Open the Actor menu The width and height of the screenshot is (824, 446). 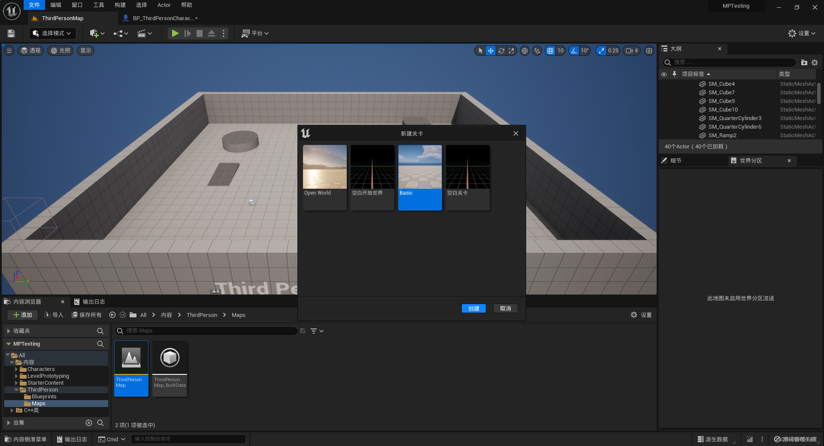[164, 5]
